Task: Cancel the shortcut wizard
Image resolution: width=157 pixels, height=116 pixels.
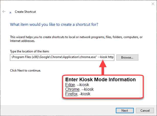Action: coord(145,110)
